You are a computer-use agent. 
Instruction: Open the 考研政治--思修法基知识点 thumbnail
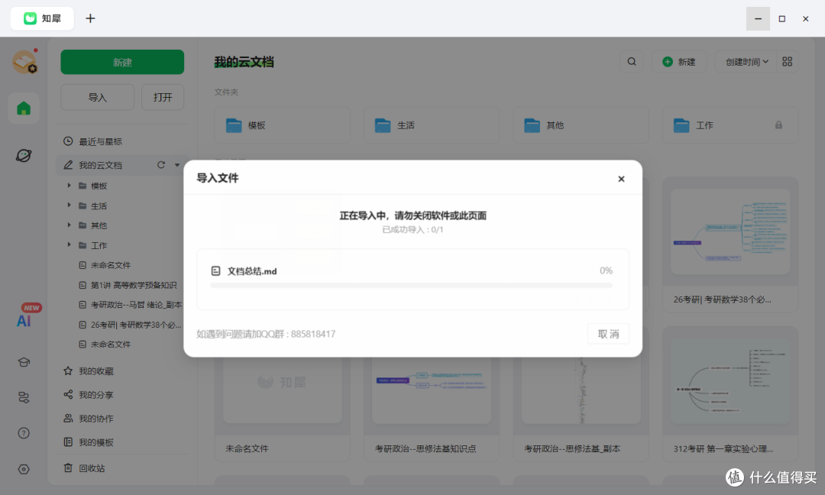432,390
